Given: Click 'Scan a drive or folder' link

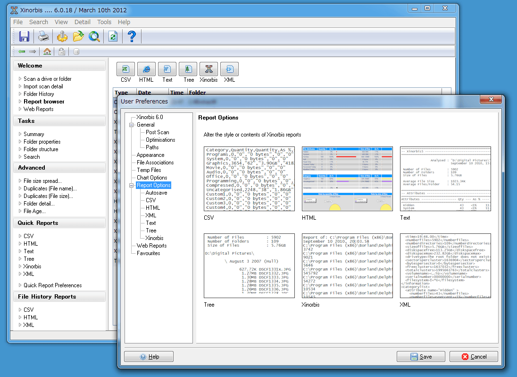Looking at the screenshot, I should (x=48, y=79).
